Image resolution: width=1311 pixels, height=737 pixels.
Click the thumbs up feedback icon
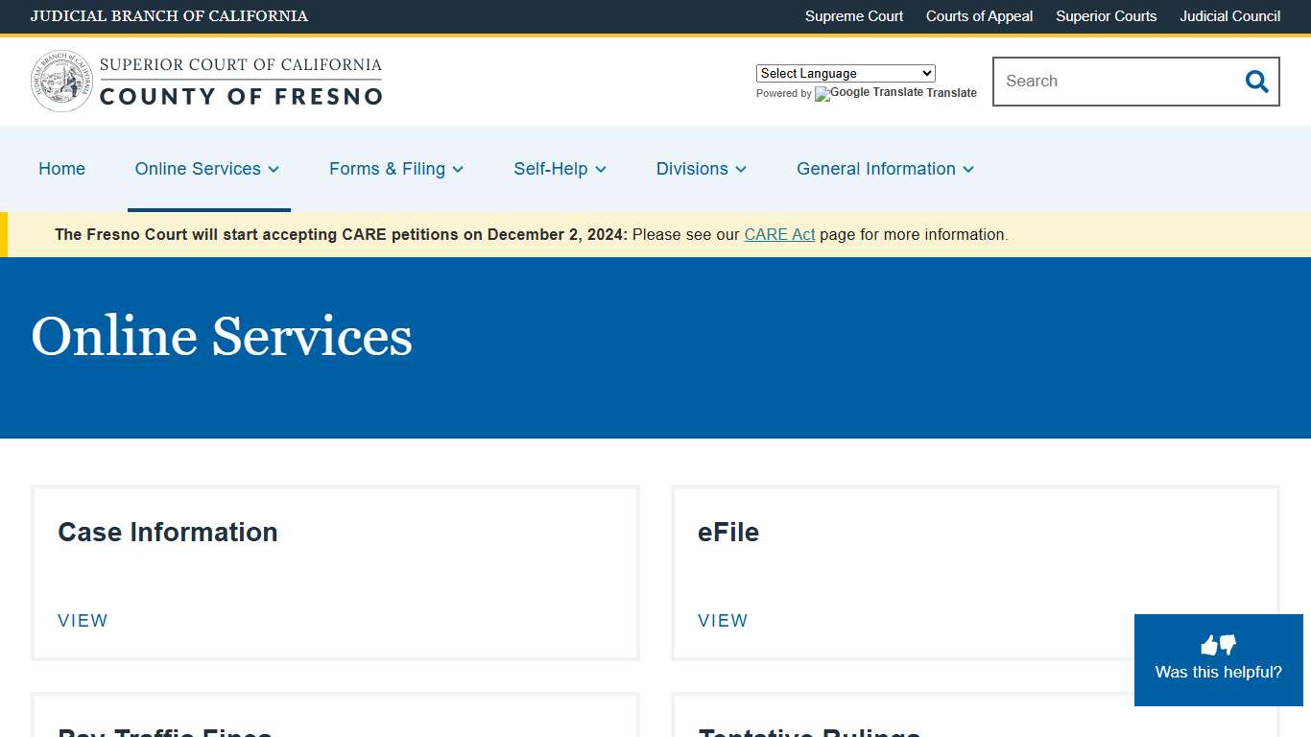1209,644
